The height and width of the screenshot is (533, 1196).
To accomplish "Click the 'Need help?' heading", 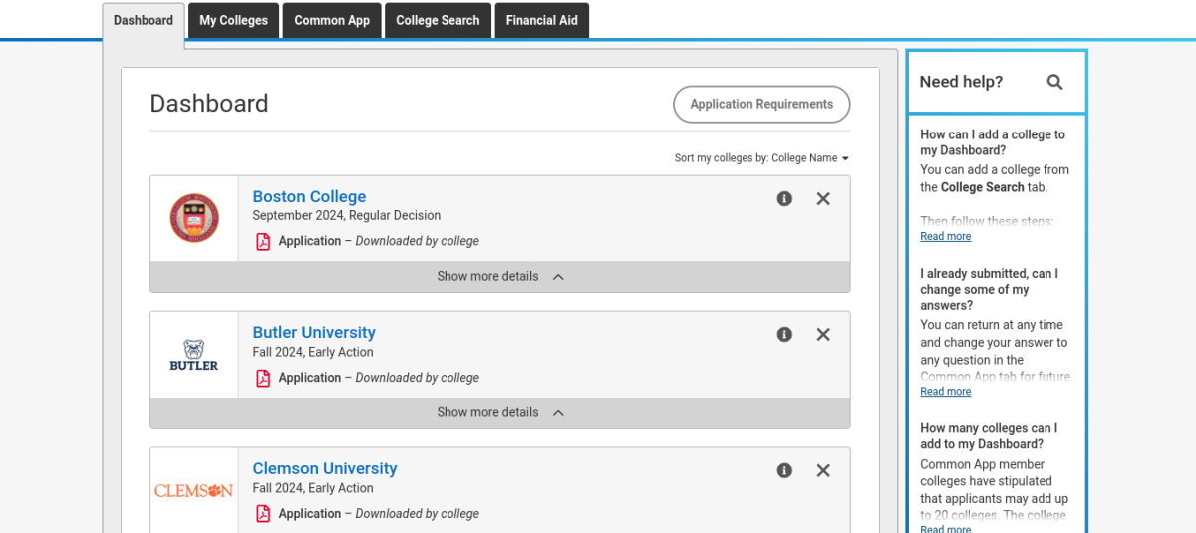I will 961,82.
